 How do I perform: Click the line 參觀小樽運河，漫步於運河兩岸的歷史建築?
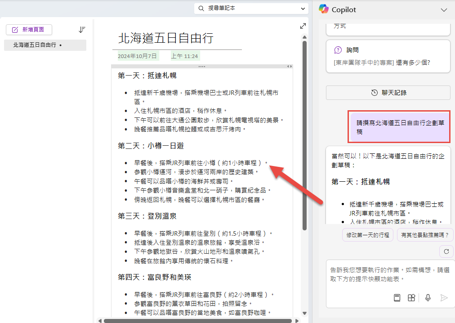click(x=196, y=172)
